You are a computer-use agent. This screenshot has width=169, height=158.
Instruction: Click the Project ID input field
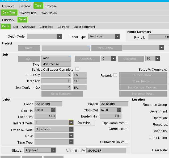pyautogui.click(x=66, y=48)
